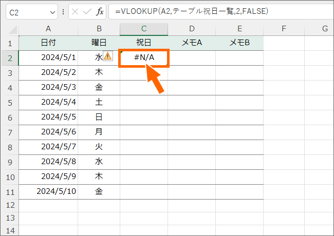Select the 月 cell in row 7
Viewport: 334px width, 236px height.
[x=99, y=132]
